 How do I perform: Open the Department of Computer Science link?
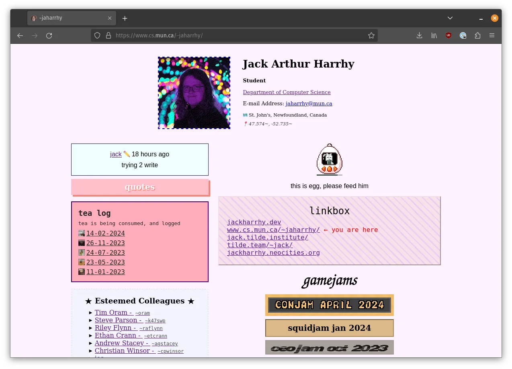point(287,92)
